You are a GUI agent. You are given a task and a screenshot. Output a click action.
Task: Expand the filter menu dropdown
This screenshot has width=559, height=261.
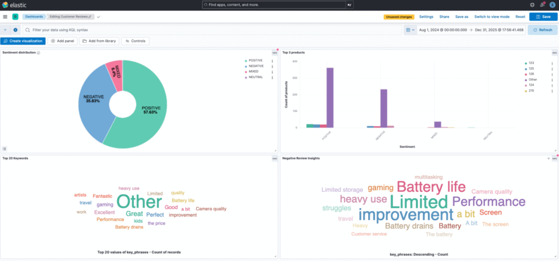(5, 29)
